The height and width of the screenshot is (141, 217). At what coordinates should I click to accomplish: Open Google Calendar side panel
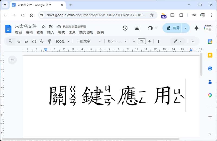pos(210,42)
